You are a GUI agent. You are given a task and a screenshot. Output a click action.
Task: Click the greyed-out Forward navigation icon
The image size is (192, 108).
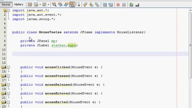(x=44, y=5)
